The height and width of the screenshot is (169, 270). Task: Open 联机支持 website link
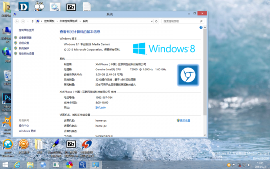point(100,108)
